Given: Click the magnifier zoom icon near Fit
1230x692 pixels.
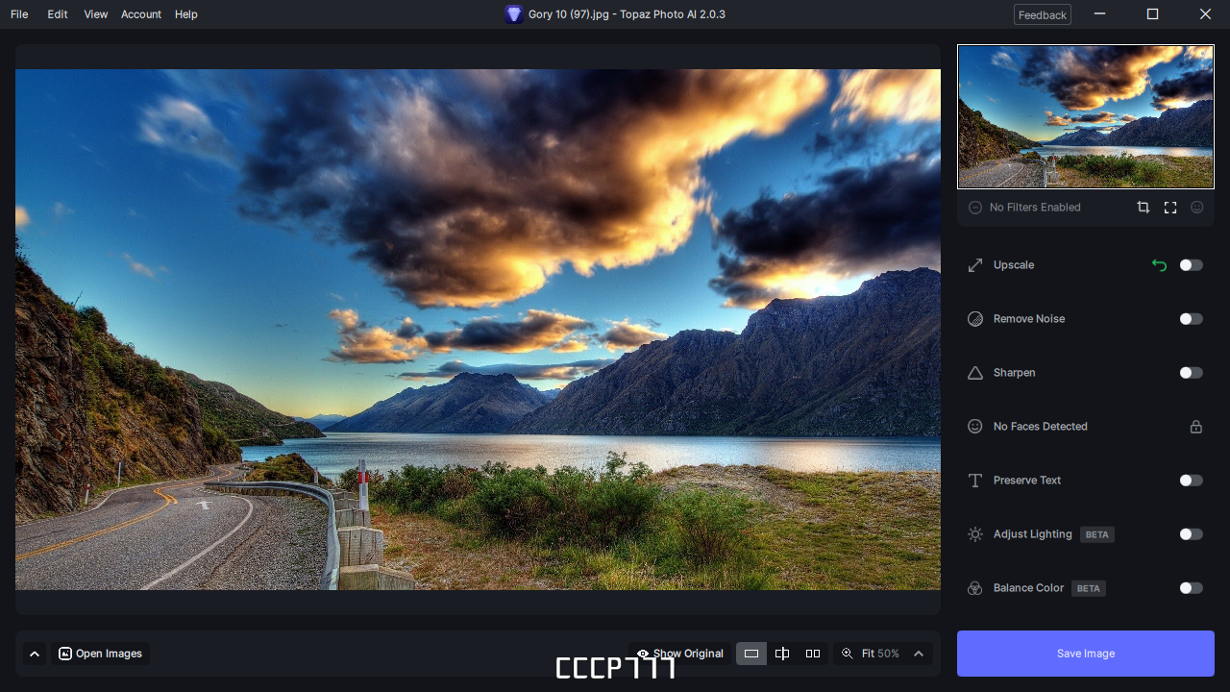Looking at the screenshot, I should coord(847,653).
